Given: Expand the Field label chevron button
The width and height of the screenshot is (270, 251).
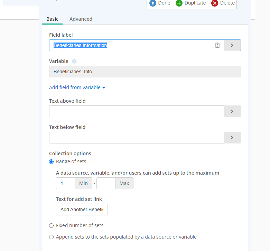Looking at the screenshot, I should coord(232,45).
